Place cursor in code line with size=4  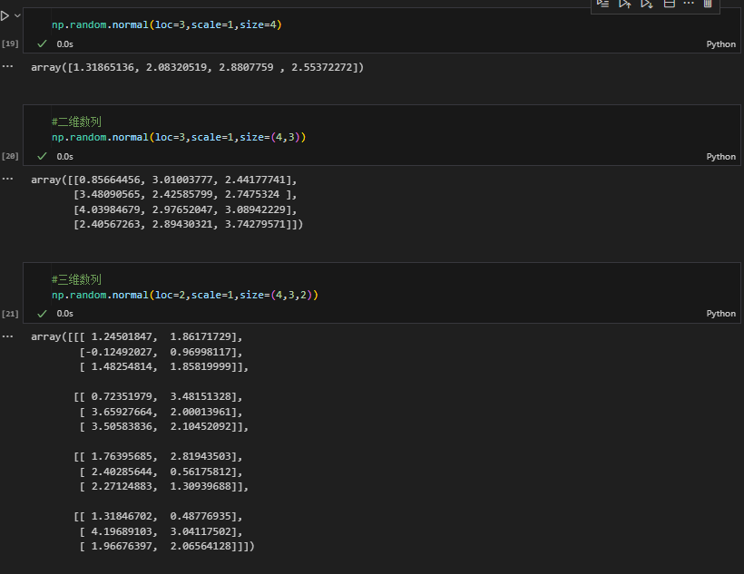(167, 24)
